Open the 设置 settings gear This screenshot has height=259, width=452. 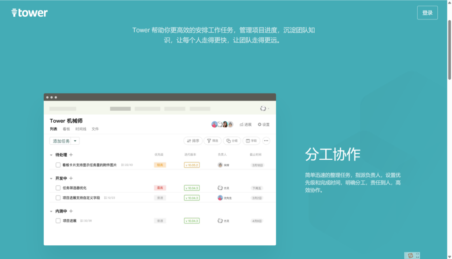click(264, 124)
